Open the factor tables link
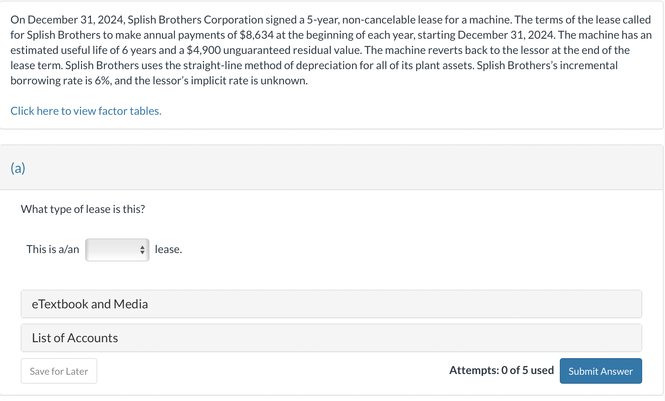The height and width of the screenshot is (401, 665). 85,111
